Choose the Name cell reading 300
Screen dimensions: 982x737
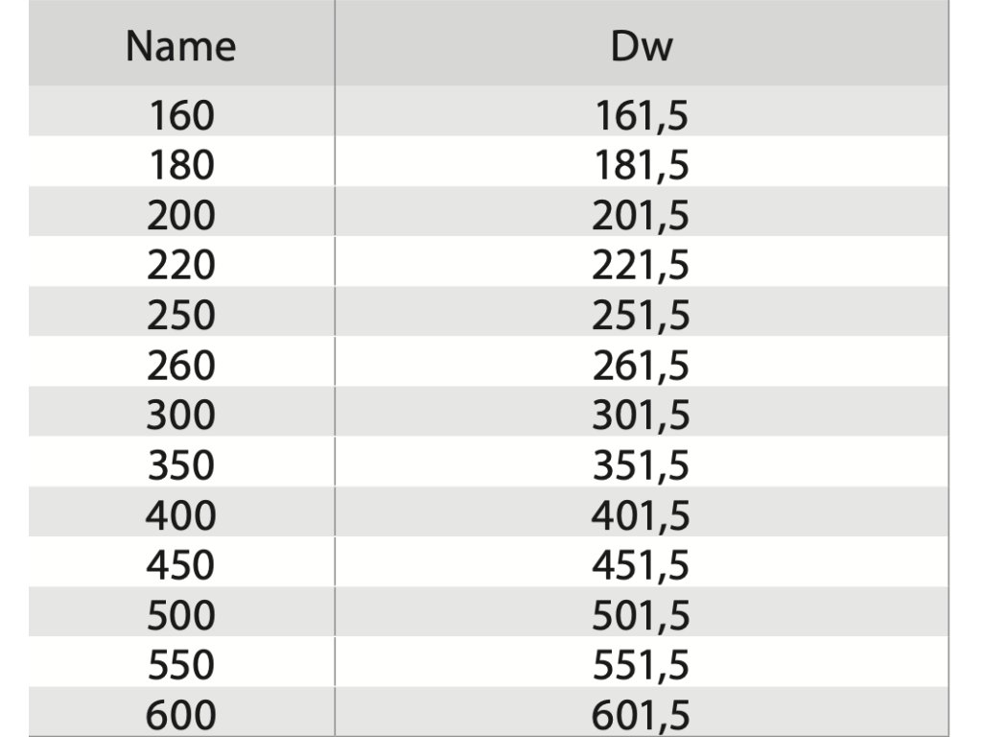click(181, 415)
